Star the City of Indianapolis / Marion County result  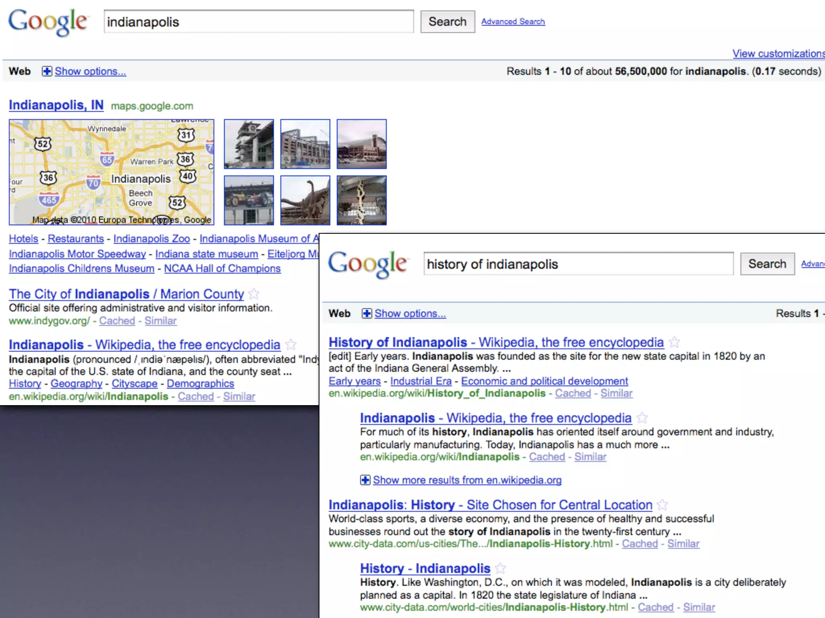pos(254,294)
